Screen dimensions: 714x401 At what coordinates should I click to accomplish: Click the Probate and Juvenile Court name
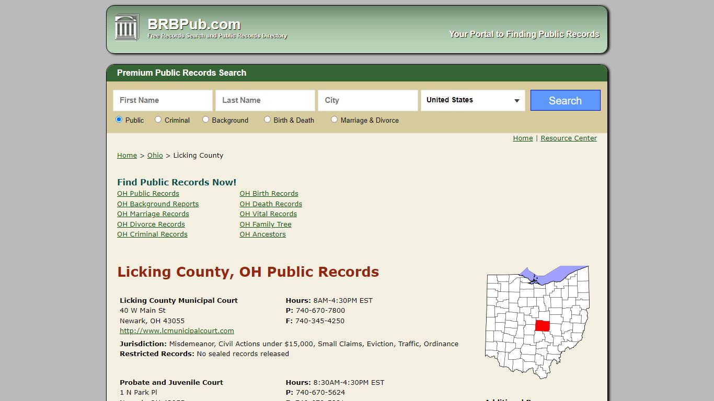tap(171, 383)
